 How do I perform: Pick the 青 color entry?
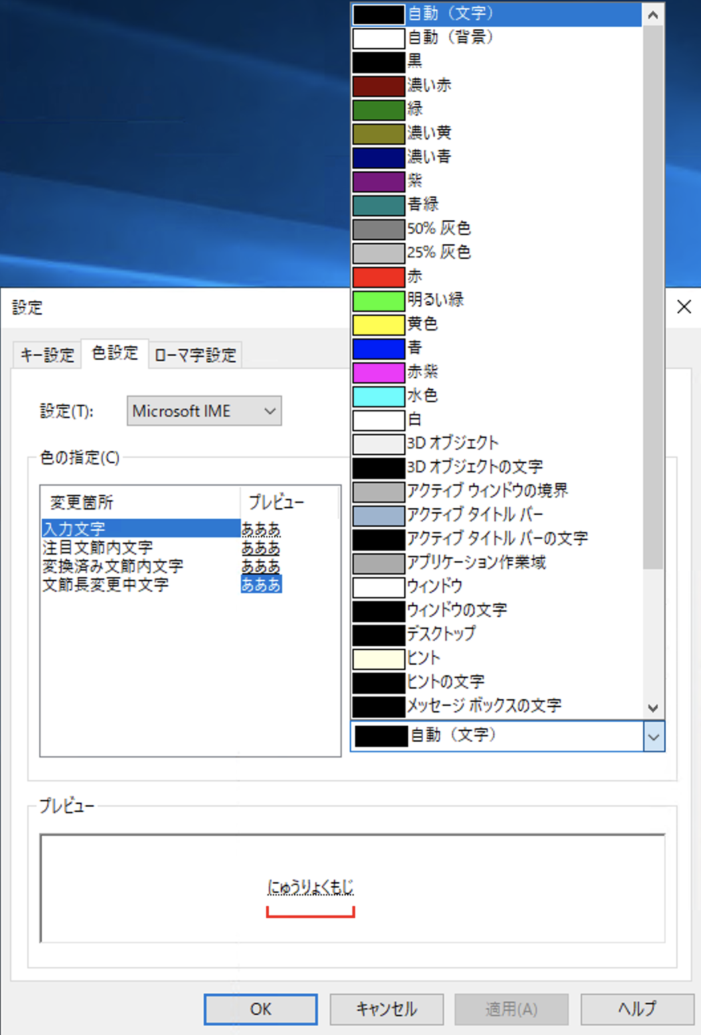(x=497, y=348)
